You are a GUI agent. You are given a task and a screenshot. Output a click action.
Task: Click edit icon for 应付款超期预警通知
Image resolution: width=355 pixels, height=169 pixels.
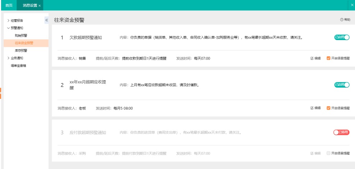(x=312, y=153)
